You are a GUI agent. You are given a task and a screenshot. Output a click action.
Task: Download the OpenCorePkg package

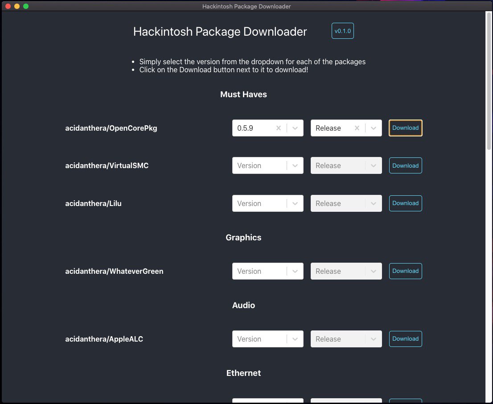(x=405, y=128)
